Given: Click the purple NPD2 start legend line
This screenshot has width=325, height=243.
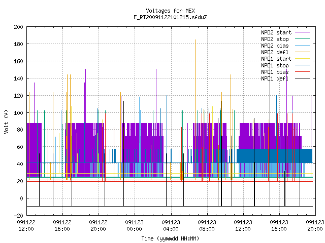Looking at the screenshot, I should coord(303,32).
